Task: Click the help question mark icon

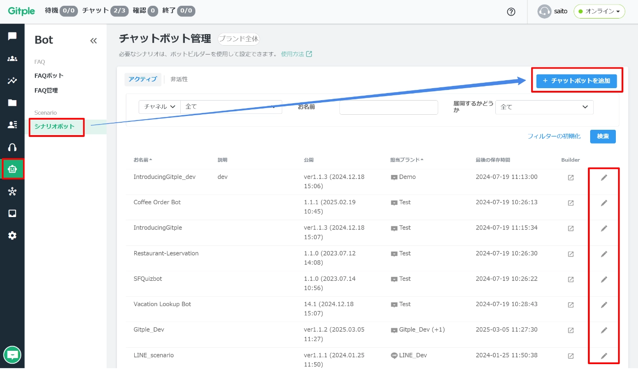Action: pos(511,12)
